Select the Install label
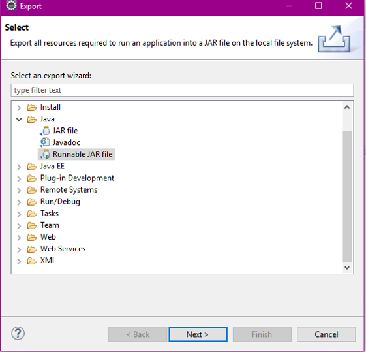The height and width of the screenshot is (352, 366). 50,107
